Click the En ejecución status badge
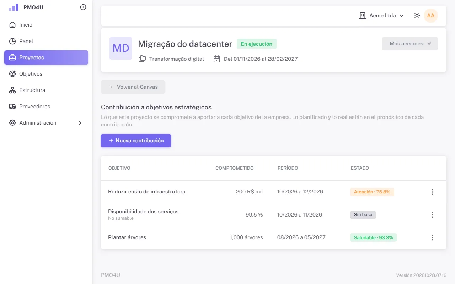455x284 pixels. click(x=257, y=44)
